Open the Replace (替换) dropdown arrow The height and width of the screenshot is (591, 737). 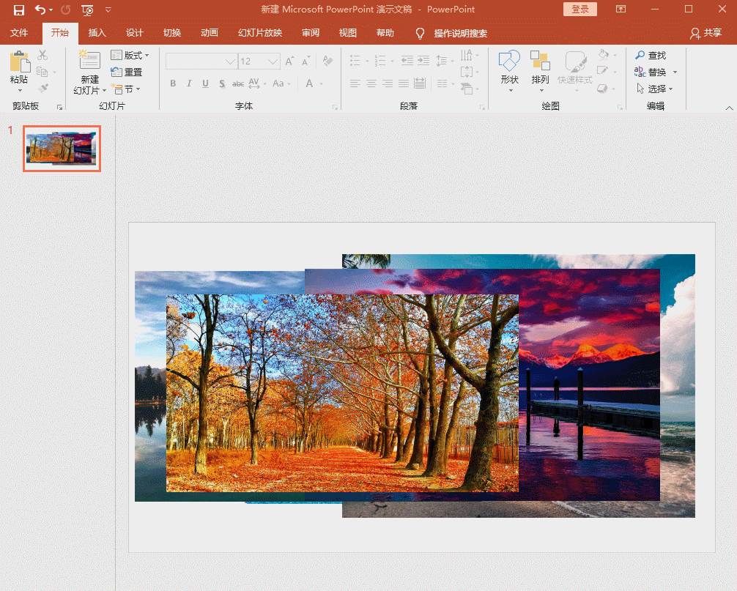click(x=675, y=73)
